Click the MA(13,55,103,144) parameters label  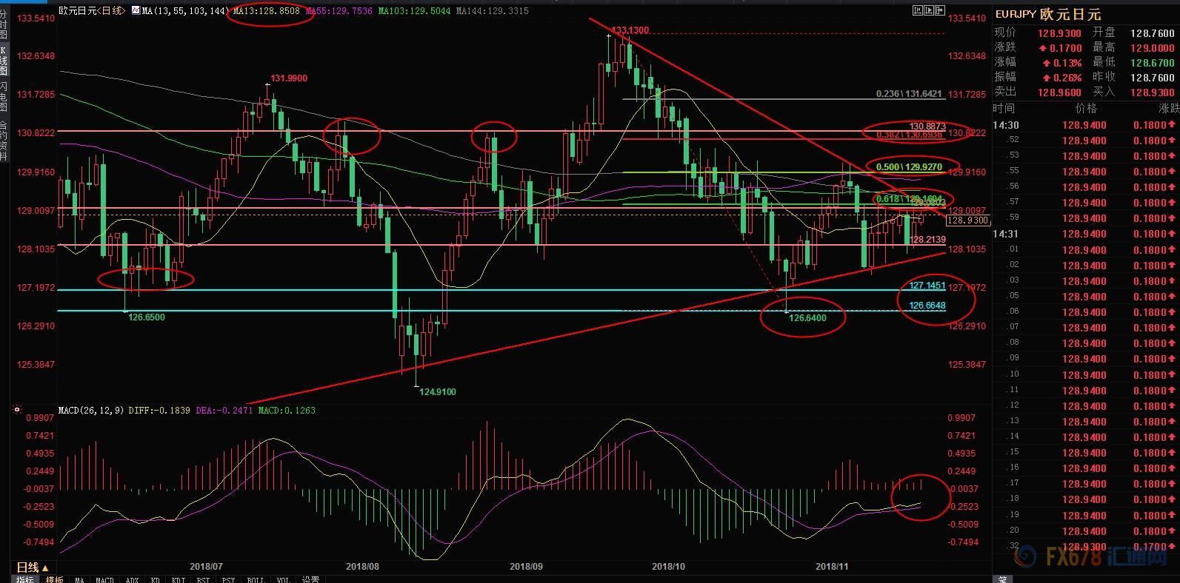tap(185, 11)
